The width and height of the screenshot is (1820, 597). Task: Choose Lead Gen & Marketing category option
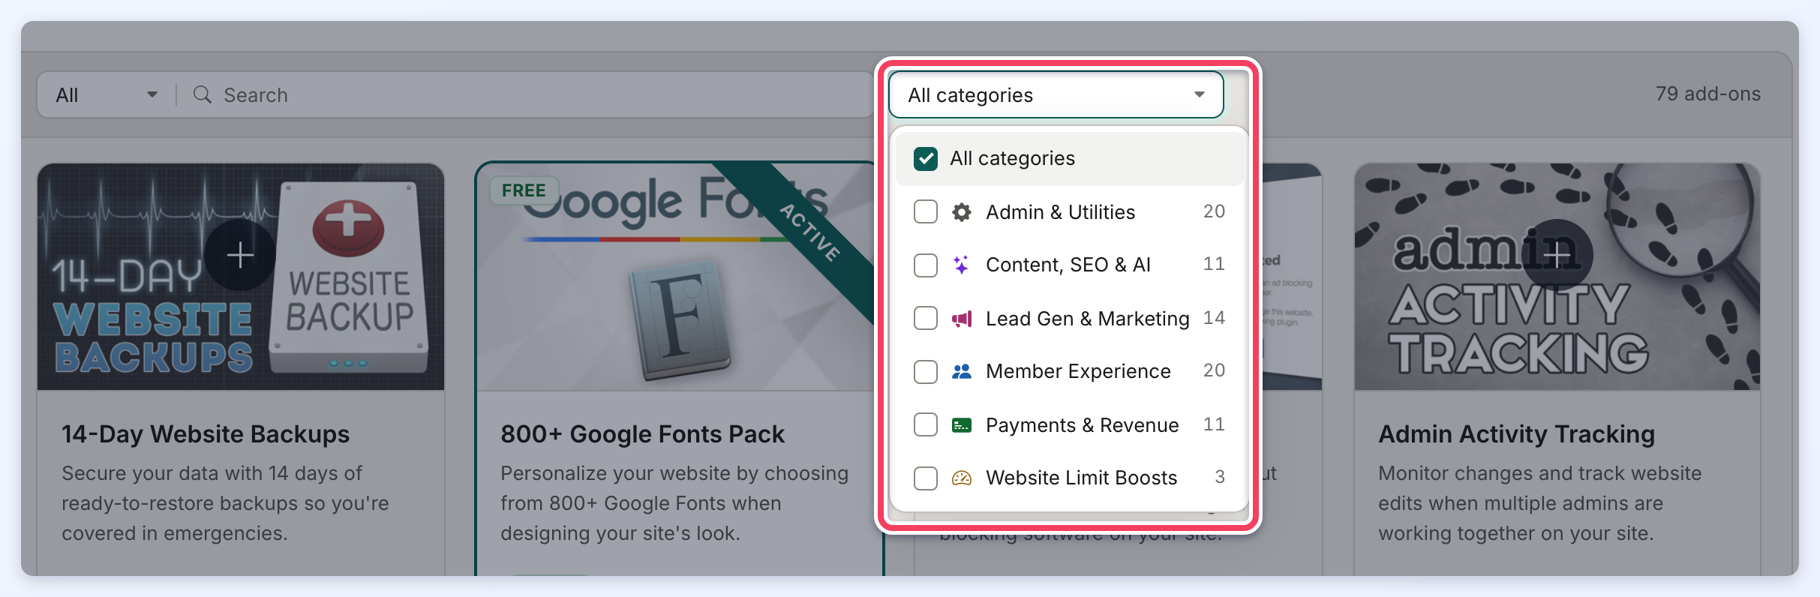1069,319
